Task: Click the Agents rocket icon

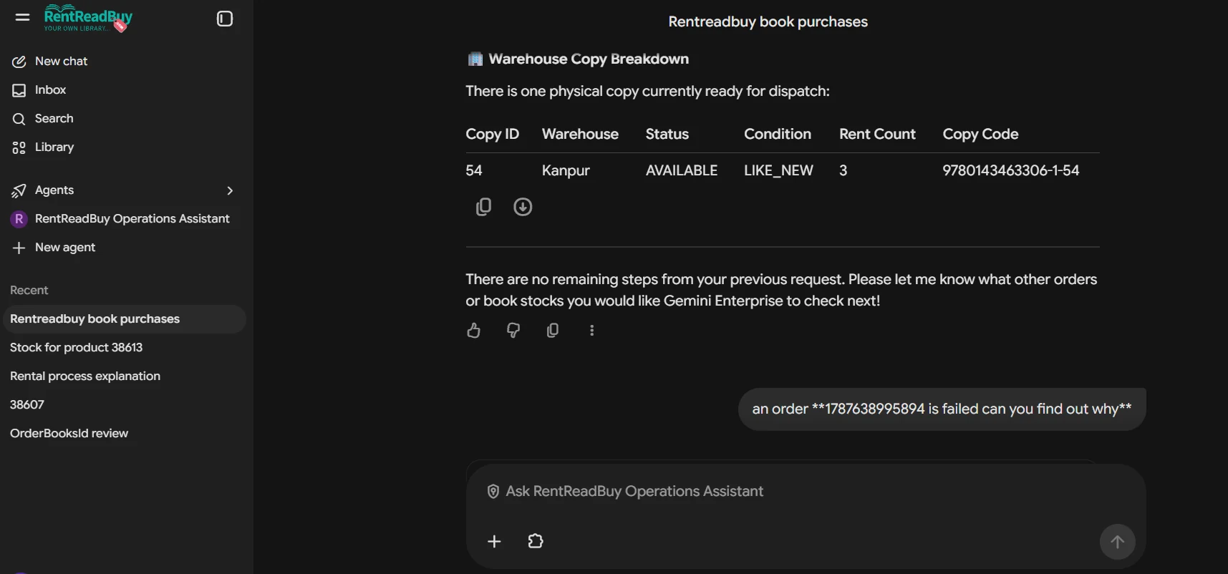Action: click(19, 190)
